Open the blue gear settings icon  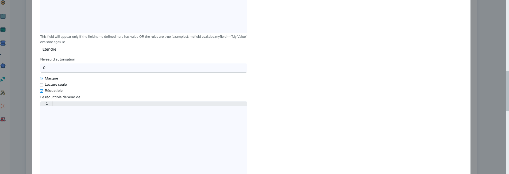coord(3,66)
